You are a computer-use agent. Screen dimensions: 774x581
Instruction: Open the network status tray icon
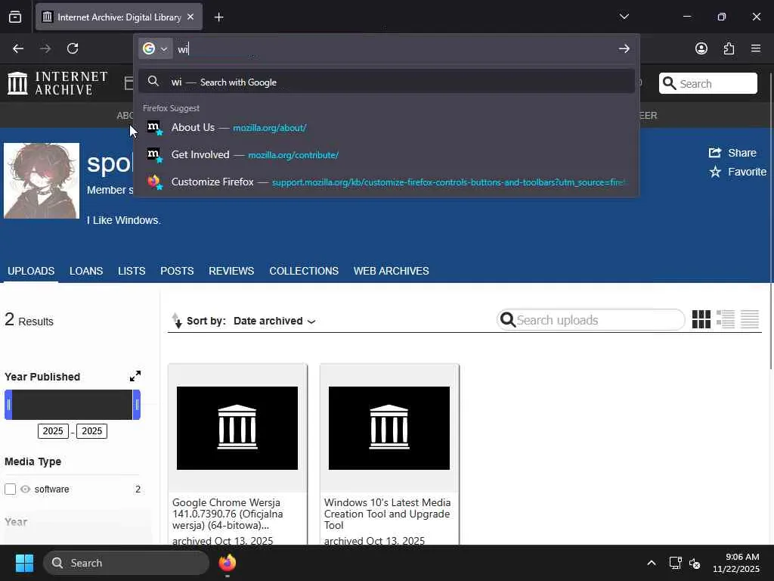click(x=675, y=563)
